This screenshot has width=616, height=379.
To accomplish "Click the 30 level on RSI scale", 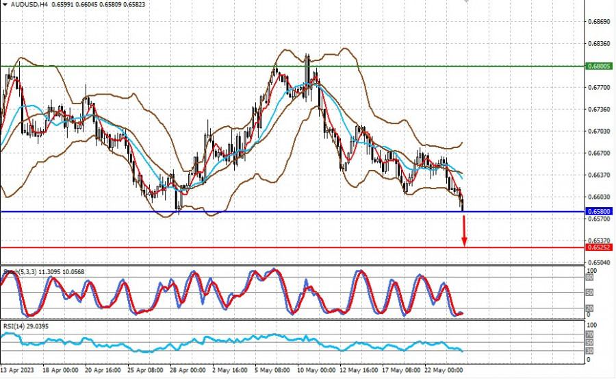I will [589, 351].
